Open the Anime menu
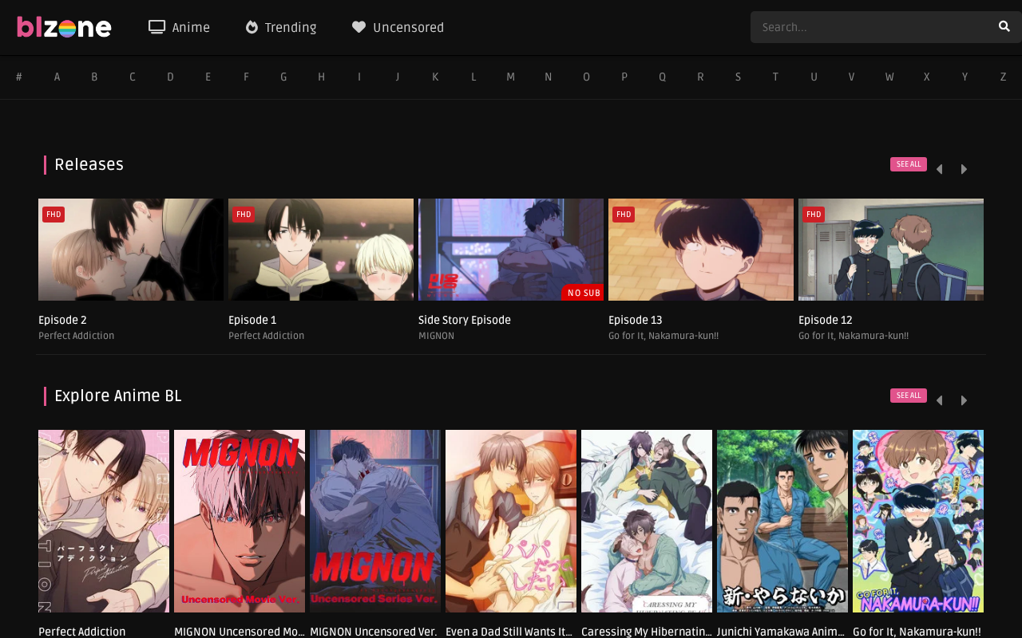Screen dimensions: 1022x638 point(179,28)
